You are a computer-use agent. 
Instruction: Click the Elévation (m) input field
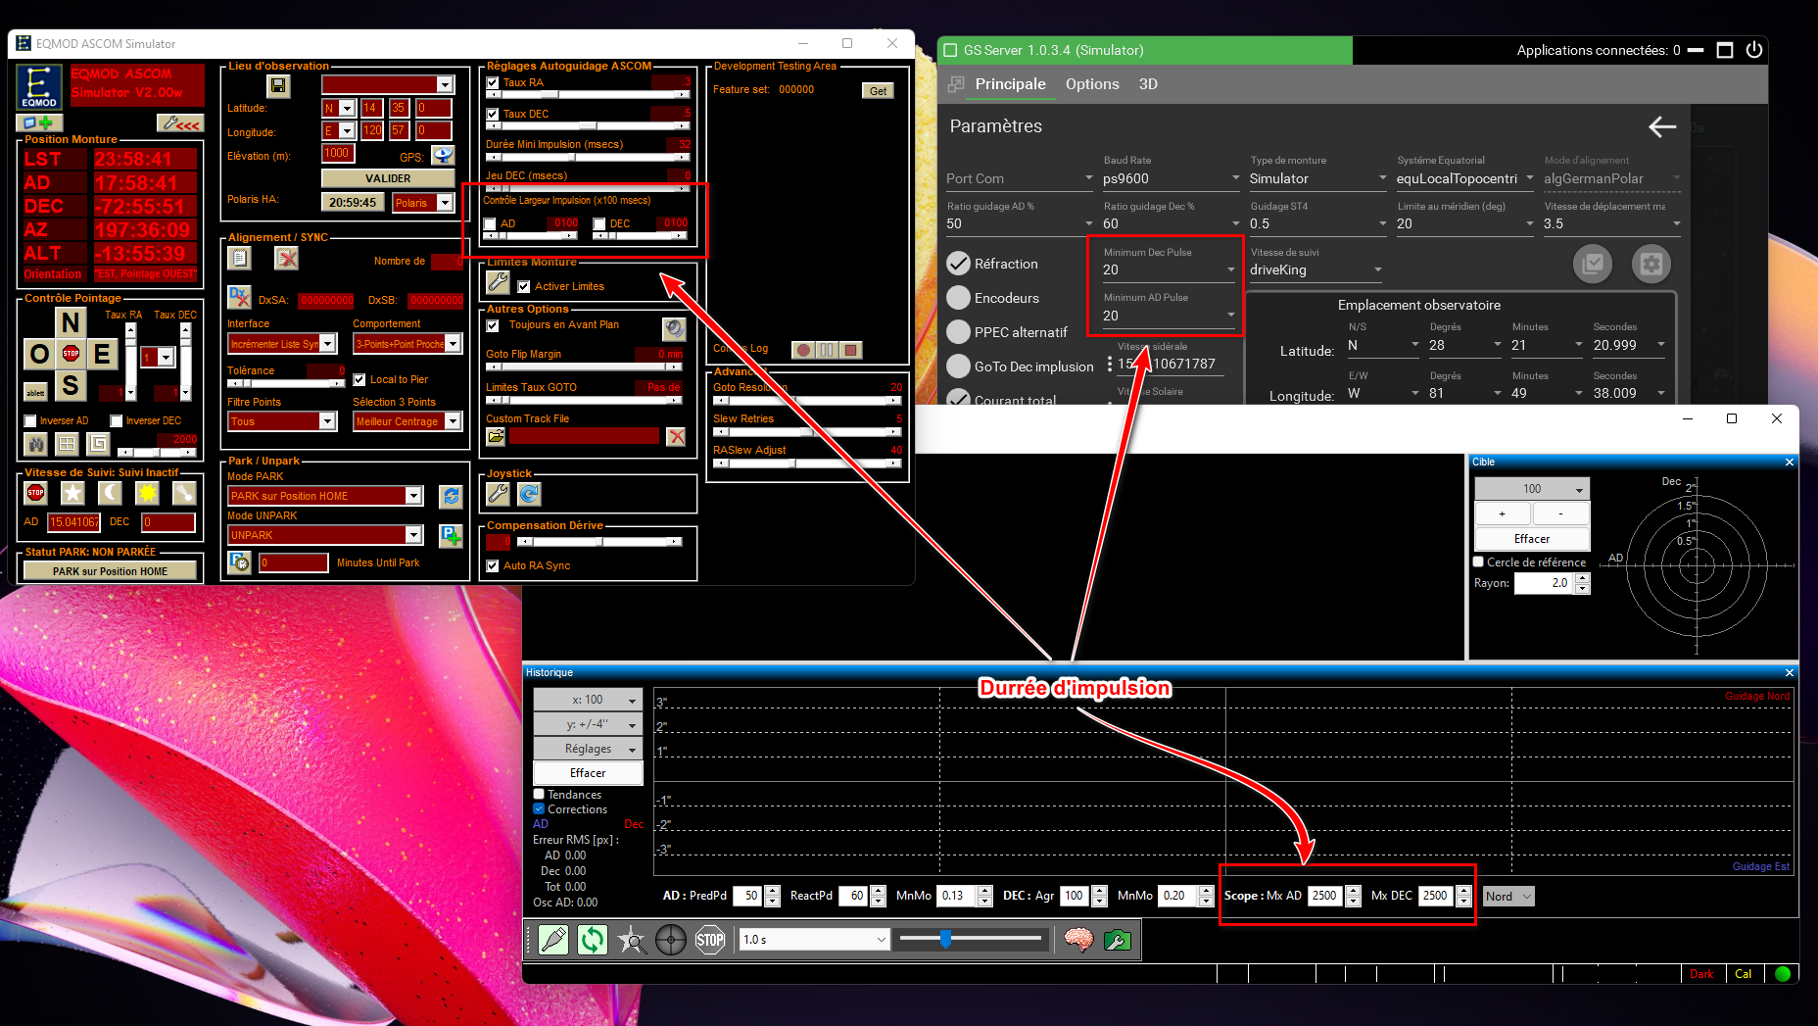click(338, 153)
